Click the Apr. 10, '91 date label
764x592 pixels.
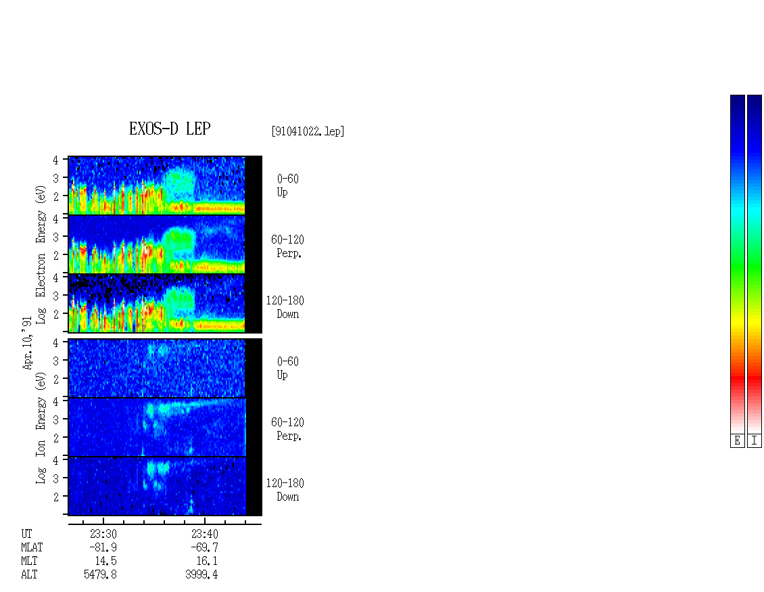click(27, 343)
